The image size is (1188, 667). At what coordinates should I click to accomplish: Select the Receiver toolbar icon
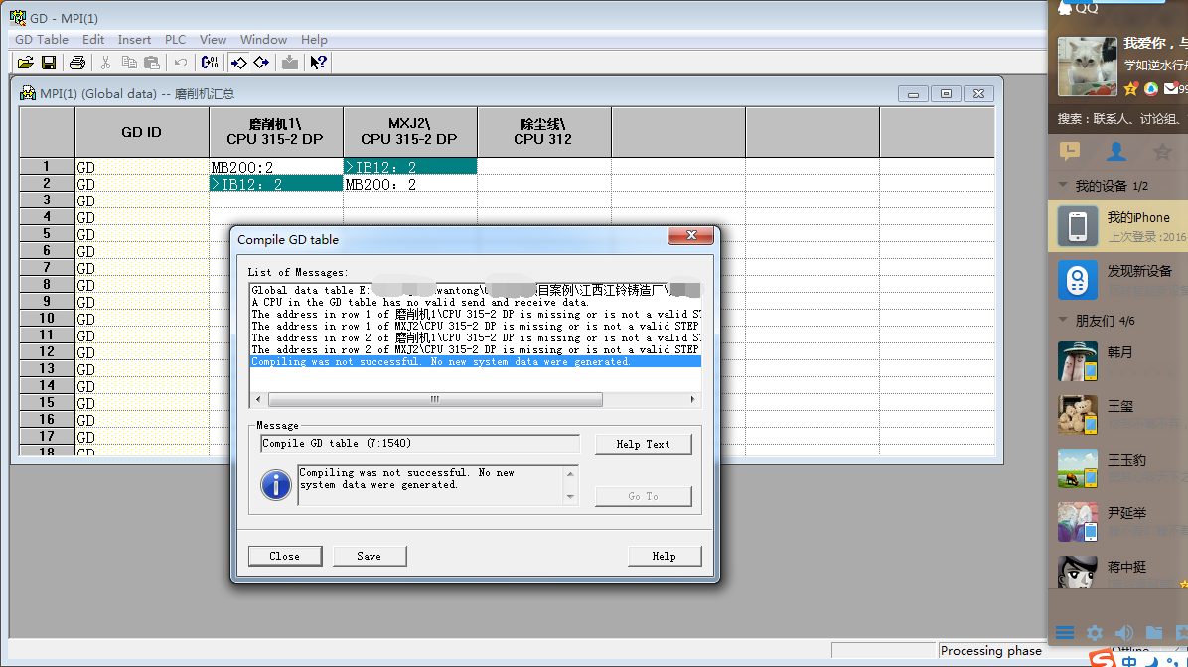(x=261, y=63)
